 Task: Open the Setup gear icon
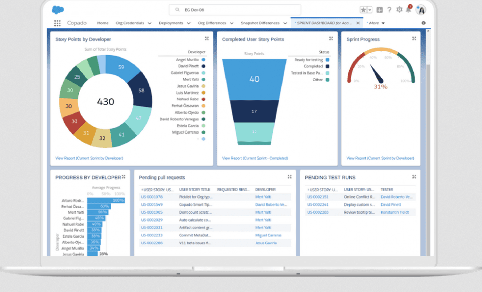tap(400, 10)
